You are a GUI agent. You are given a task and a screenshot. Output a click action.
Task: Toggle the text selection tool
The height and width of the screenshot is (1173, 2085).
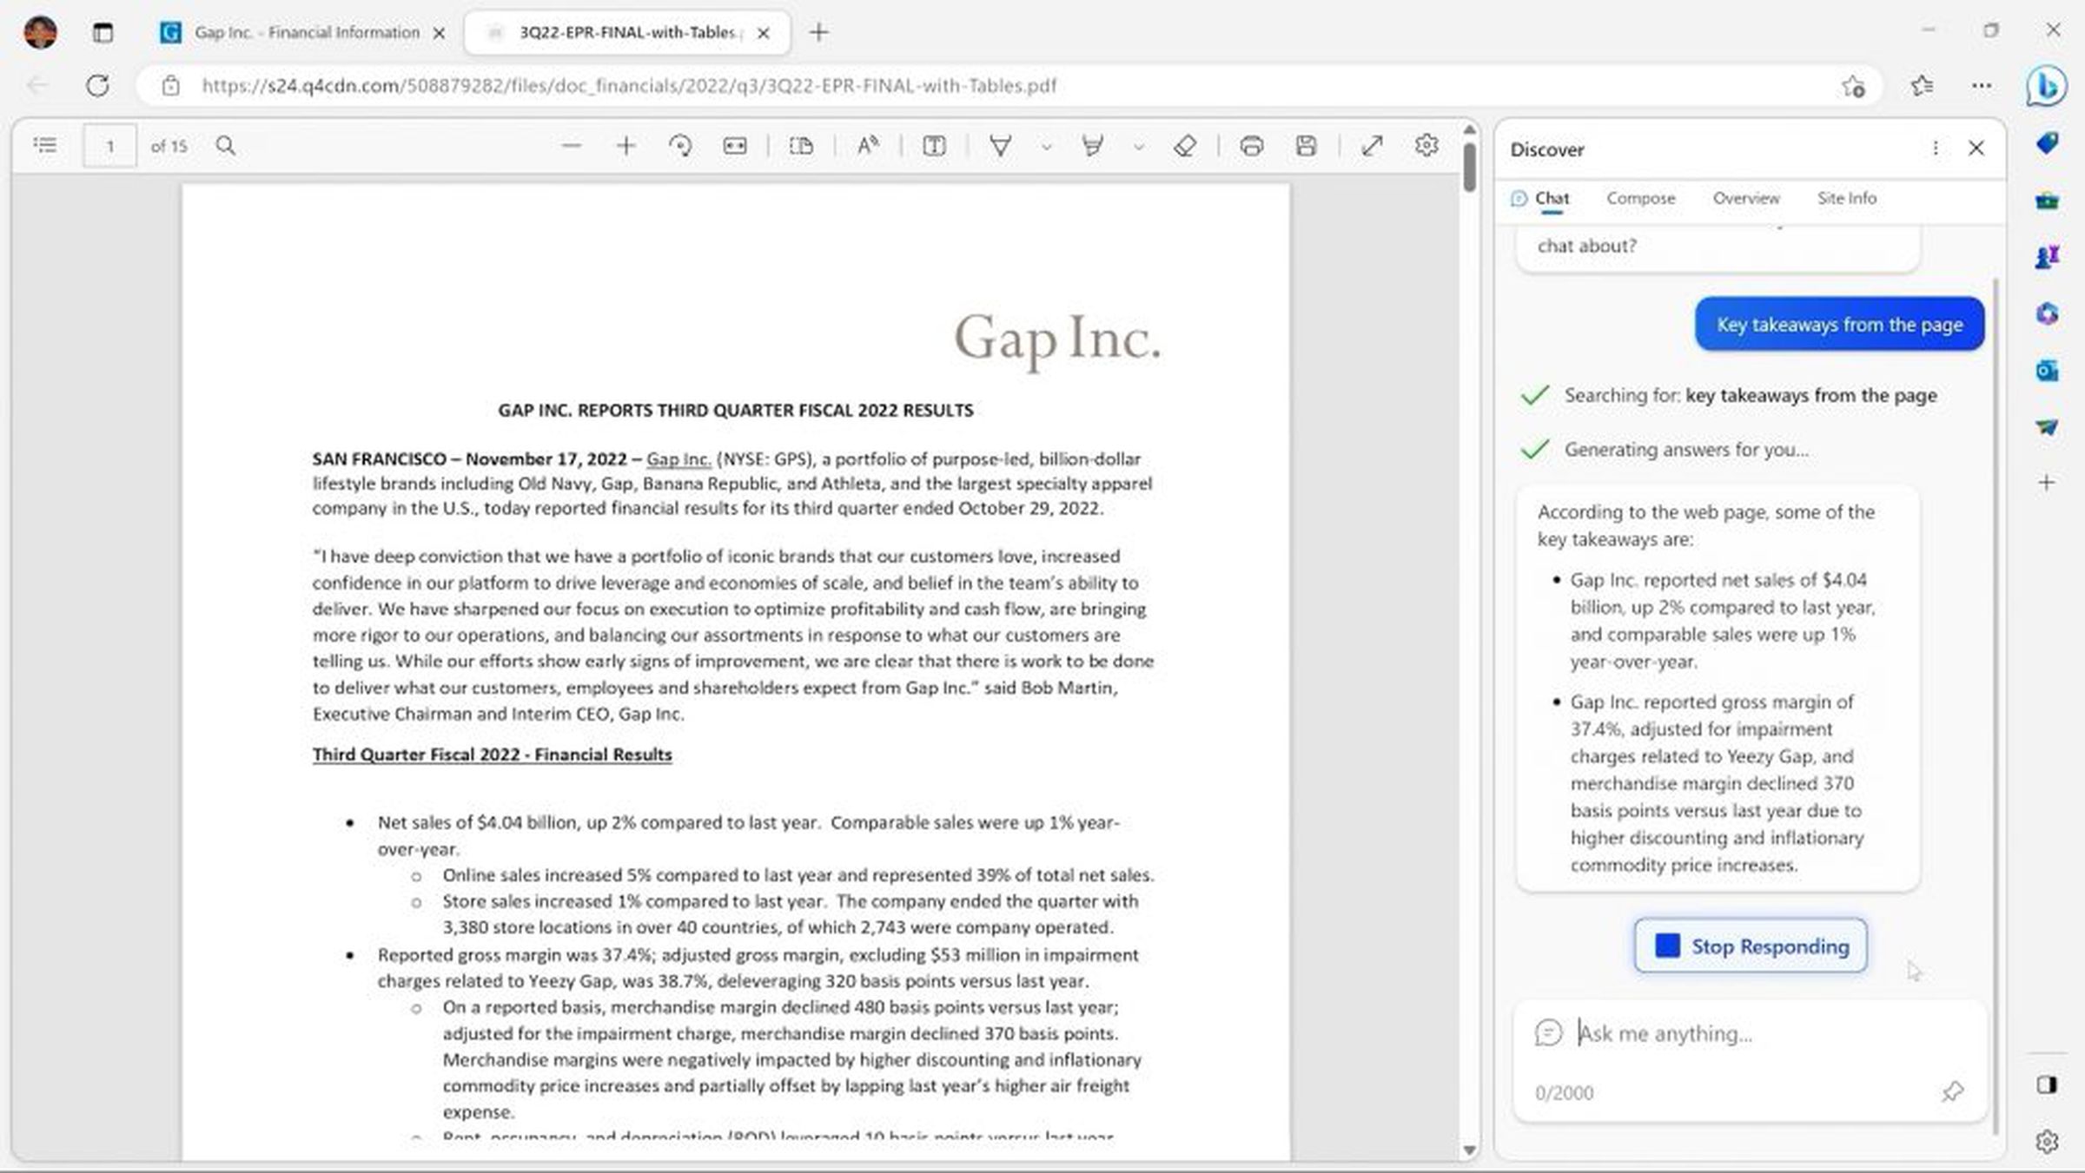point(934,144)
